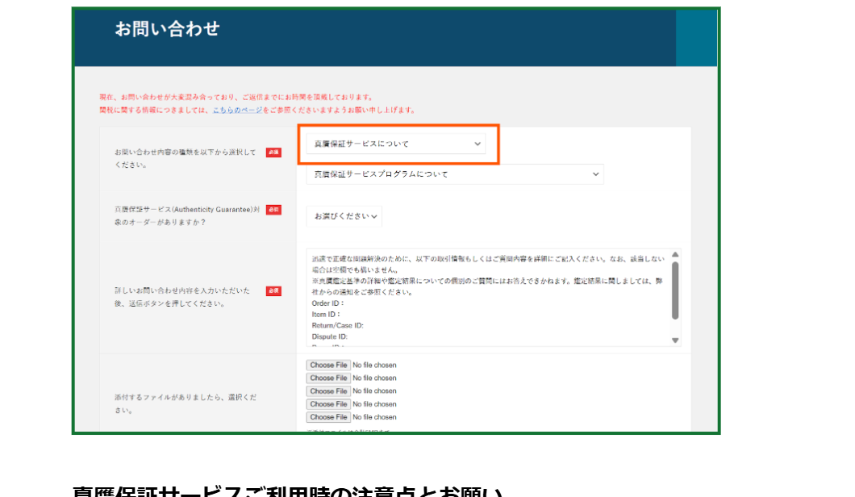
Task: Click the chevron on 真贋保証サービスについて dropdown
Action: click(x=478, y=143)
